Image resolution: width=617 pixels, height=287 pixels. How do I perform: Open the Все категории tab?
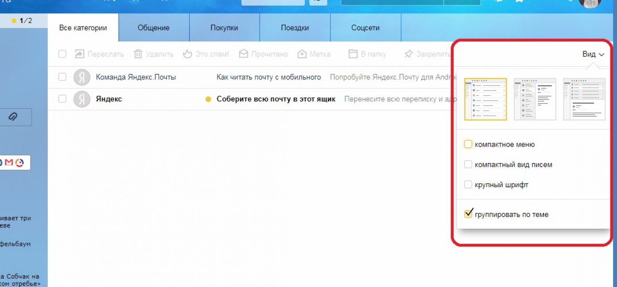click(x=83, y=27)
